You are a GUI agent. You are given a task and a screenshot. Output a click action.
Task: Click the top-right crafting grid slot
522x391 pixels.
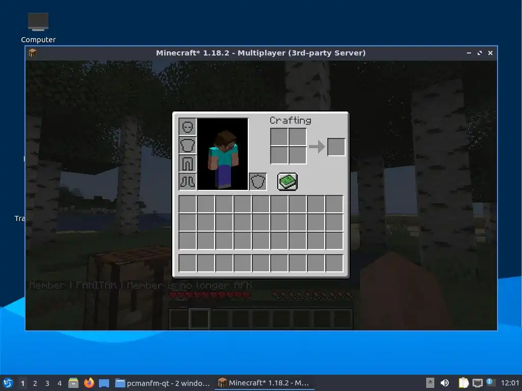297,136
